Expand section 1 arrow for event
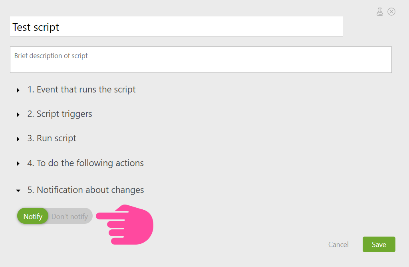Image resolution: width=409 pixels, height=267 pixels. (18, 90)
